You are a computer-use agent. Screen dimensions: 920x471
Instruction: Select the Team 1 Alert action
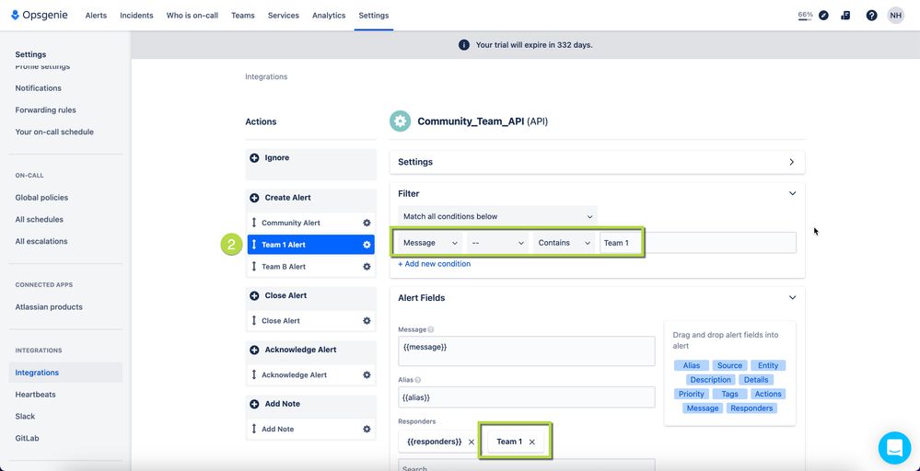pyautogui.click(x=311, y=245)
